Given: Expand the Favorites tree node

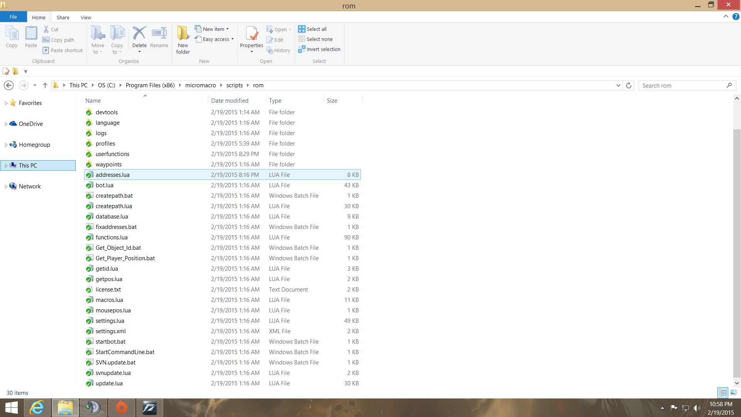Looking at the screenshot, I should (x=6, y=103).
